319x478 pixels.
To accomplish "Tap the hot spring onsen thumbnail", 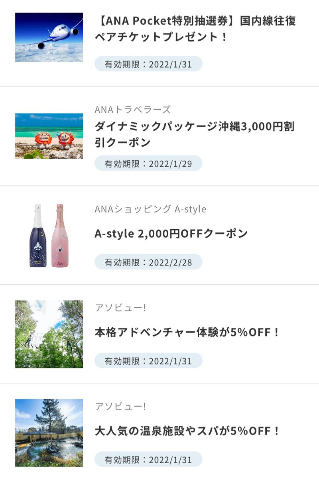I will (x=49, y=433).
